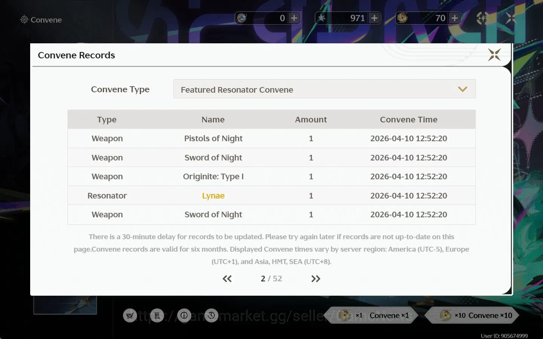This screenshot has height=339, width=543.
Task: Add Radiant Tide next to 70
Action: 455,18
